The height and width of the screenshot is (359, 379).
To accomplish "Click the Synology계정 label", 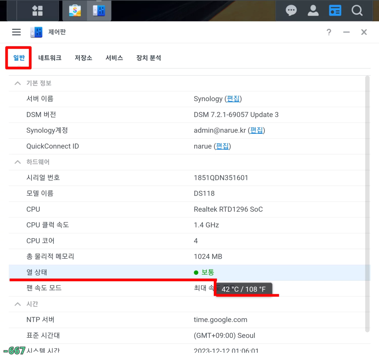I will (47, 130).
